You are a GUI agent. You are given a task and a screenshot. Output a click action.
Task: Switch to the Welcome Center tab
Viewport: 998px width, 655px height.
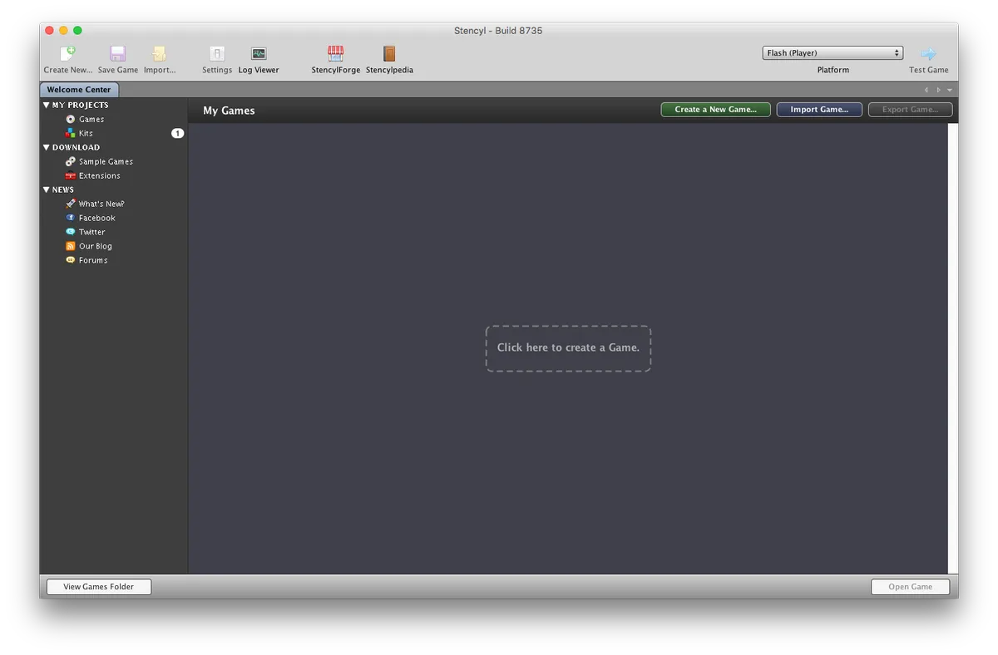click(79, 90)
